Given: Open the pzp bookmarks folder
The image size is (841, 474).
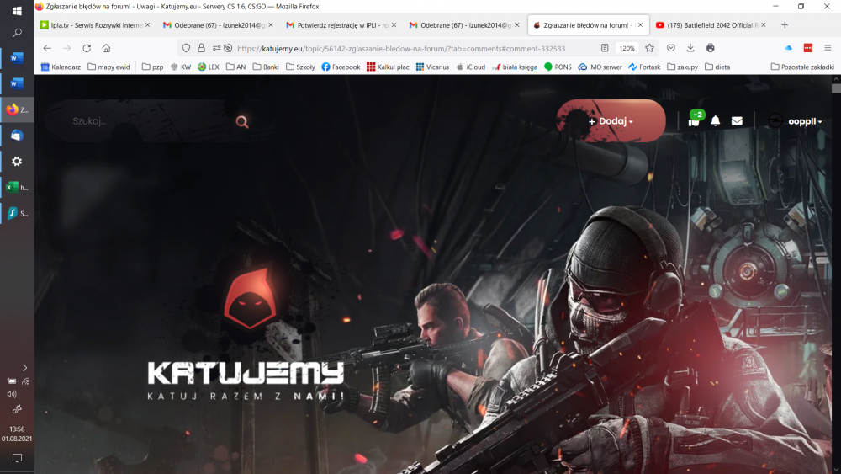Looking at the screenshot, I should (153, 67).
